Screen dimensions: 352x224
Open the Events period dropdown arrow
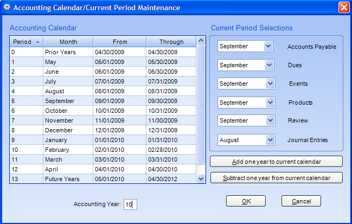[271, 84]
